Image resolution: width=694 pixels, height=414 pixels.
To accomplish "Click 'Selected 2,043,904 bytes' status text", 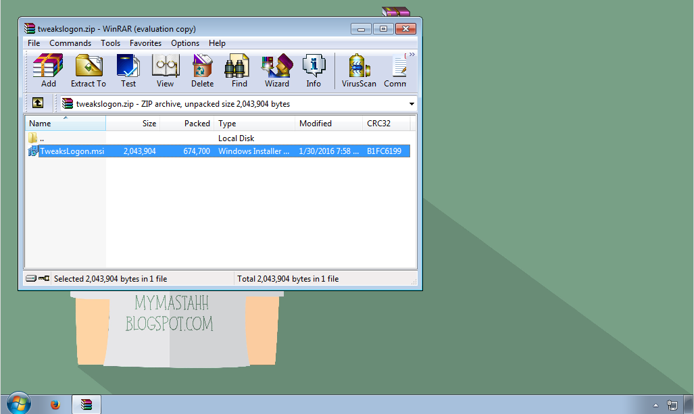I will 110,279.
